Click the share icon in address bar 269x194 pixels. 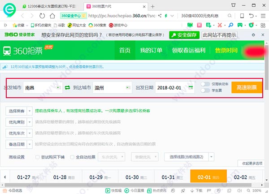coord(160,16)
